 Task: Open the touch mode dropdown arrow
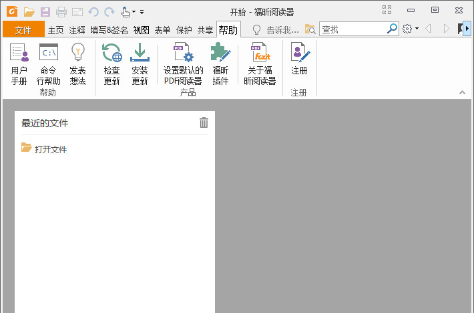point(134,12)
